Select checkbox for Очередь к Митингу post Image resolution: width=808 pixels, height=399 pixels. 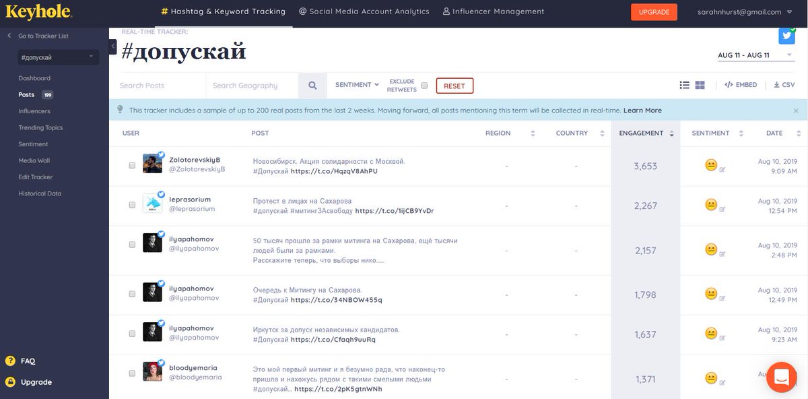click(x=132, y=294)
